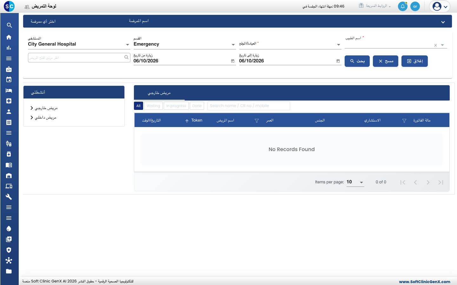Open the shield icon in sidebar
Screen dimensions: 457x285
9,250
